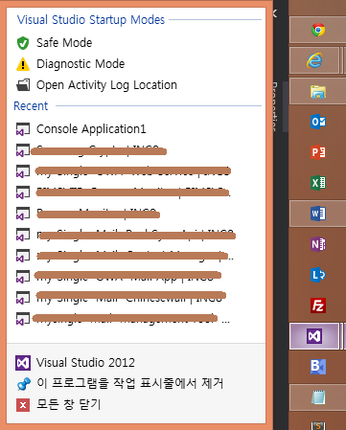This screenshot has width=346, height=430.
Task: Open File Explorer from the taskbar
Action: (318, 91)
